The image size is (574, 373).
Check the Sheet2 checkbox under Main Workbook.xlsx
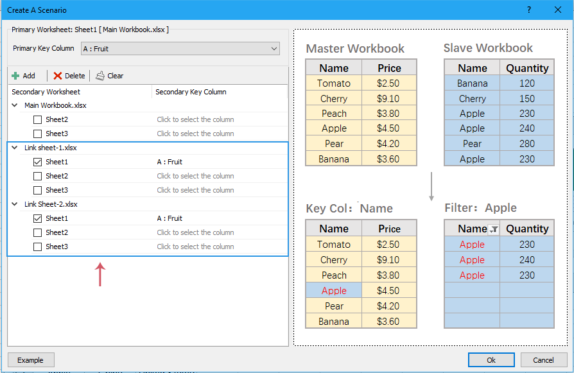tap(37, 119)
